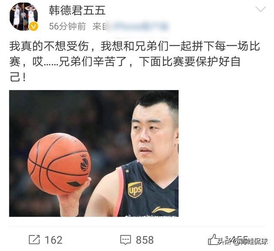Image resolution: width=274 pixels, height=251 pixels.
Task: Open the basketball player photo attachment
Action: (x=94, y=153)
